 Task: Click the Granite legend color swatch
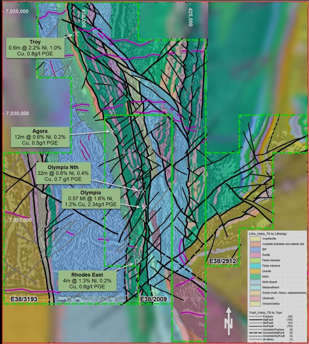254,271
